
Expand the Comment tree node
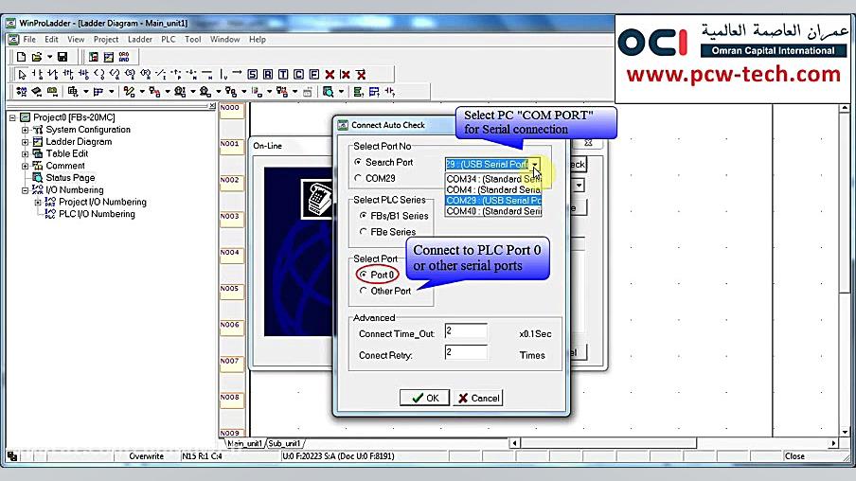[26, 166]
